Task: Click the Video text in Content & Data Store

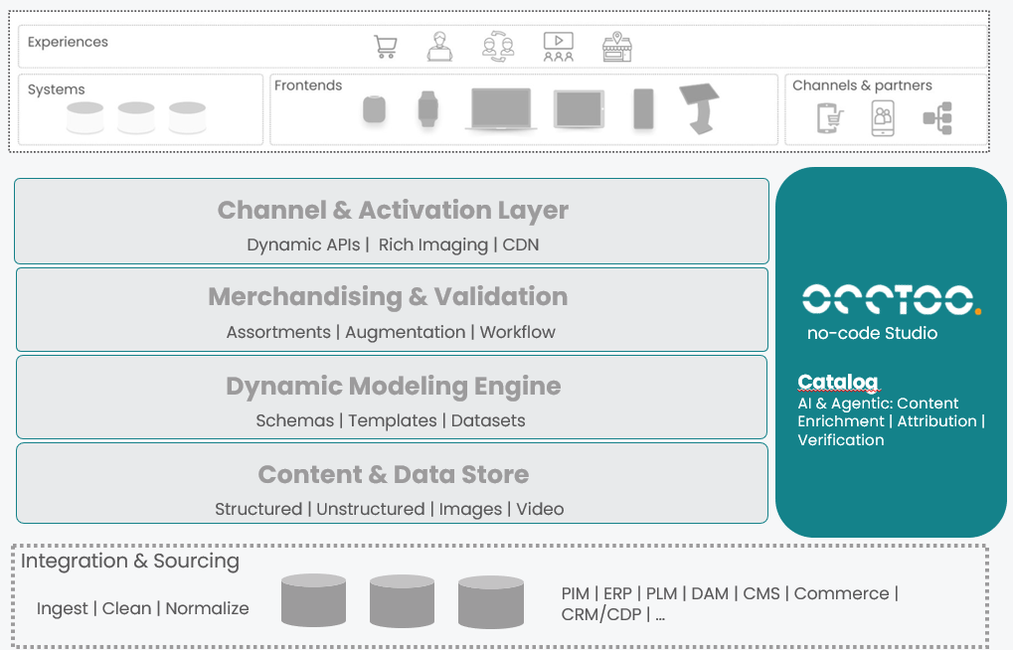Action: pyautogui.click(x=540, y=509)
